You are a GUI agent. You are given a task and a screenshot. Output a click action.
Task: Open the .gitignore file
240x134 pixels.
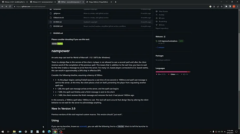(x=57, y=13)
